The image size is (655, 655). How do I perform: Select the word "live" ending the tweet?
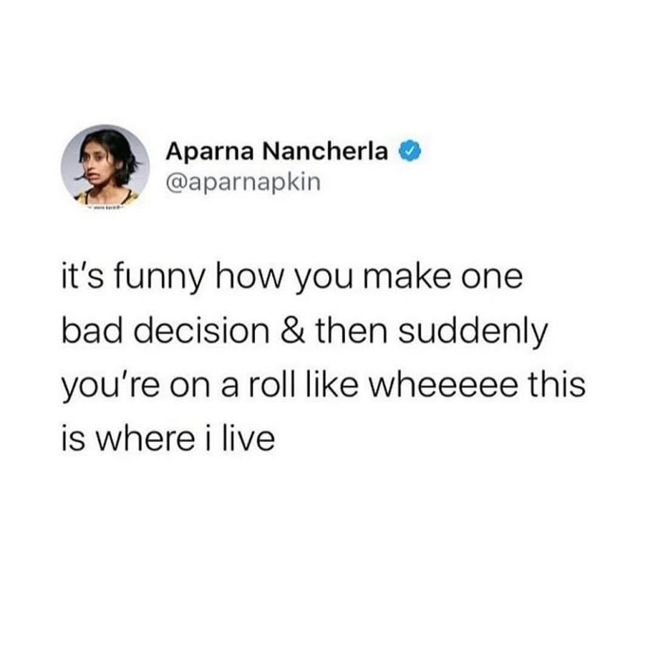pos(248,438)
